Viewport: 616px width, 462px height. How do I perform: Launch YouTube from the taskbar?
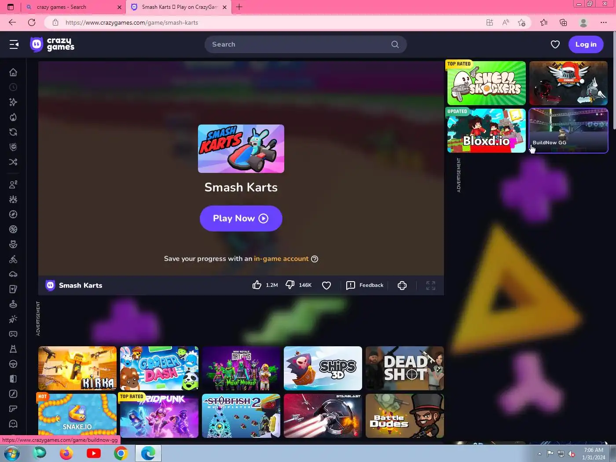[94, 453]
